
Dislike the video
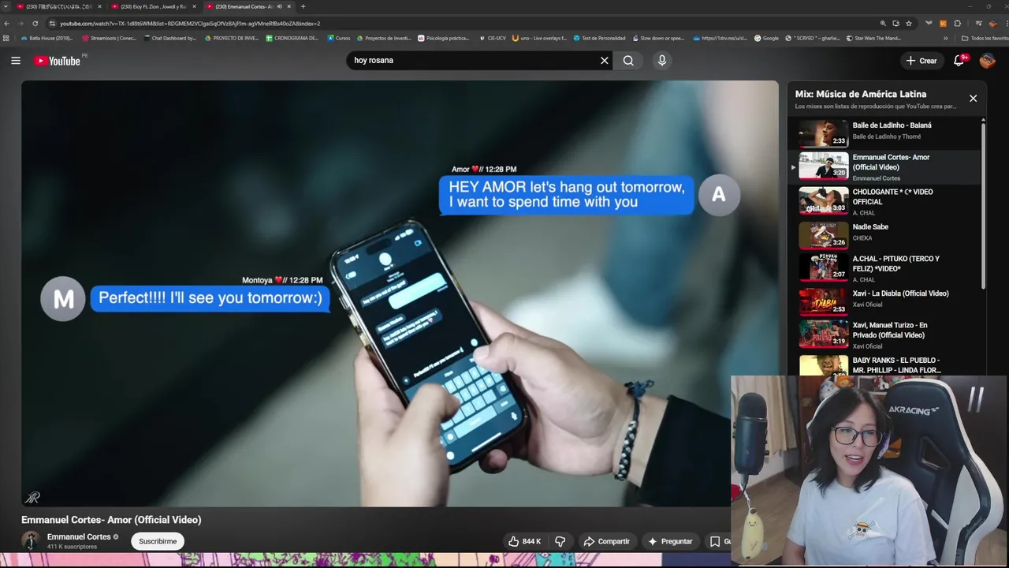coord(560,541)
